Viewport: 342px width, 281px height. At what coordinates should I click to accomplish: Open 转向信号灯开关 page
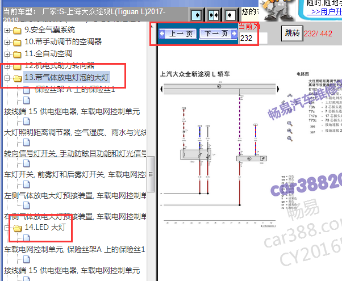point(75,153)
